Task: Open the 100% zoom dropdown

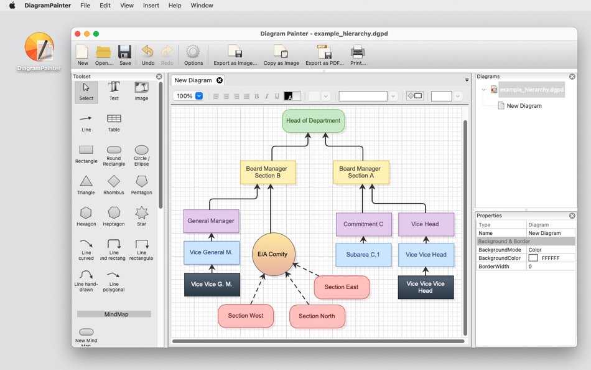Action: 199,96
